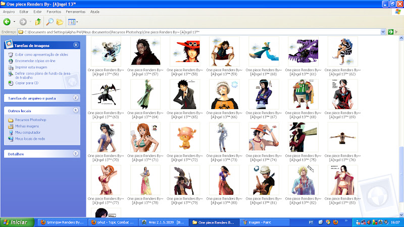
Task: Open the Editar menu
Action: [24, 12]
